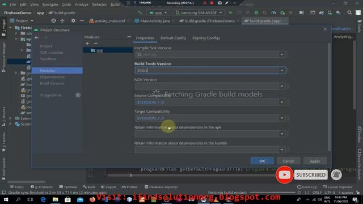Expand the External Libraries tree node
This screenshot has height=204, width=363.
point(10,118)
